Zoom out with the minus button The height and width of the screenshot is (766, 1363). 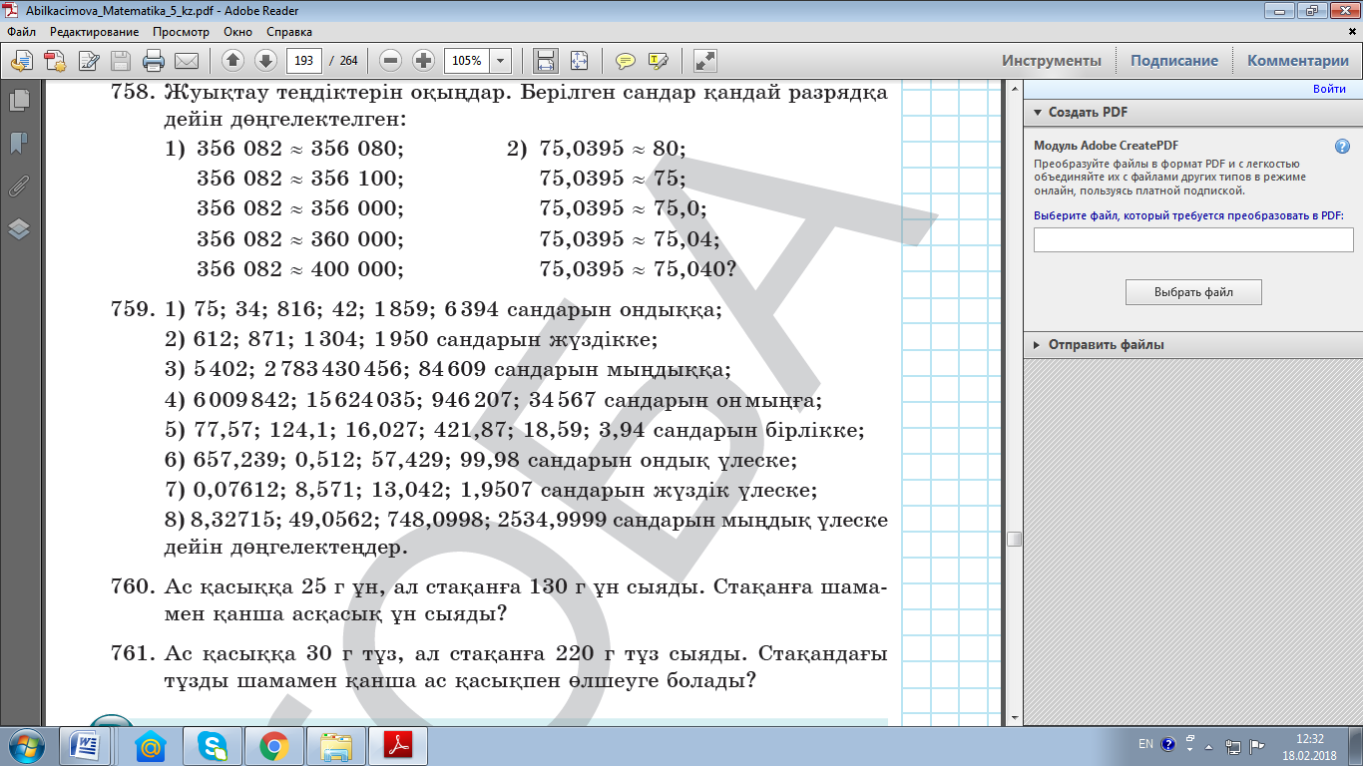[x=391, y=61]
